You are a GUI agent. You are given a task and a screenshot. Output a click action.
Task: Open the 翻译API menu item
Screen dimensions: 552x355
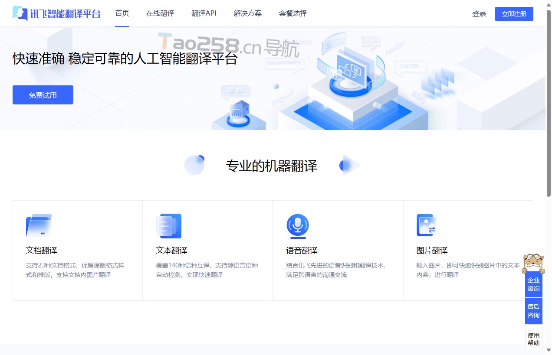tap(204, 13)
